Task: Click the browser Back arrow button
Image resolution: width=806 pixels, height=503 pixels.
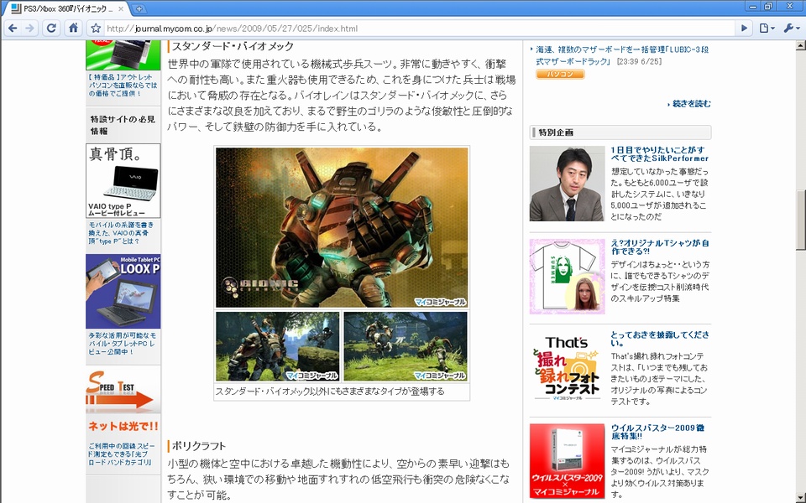Action: click(13, 29)
